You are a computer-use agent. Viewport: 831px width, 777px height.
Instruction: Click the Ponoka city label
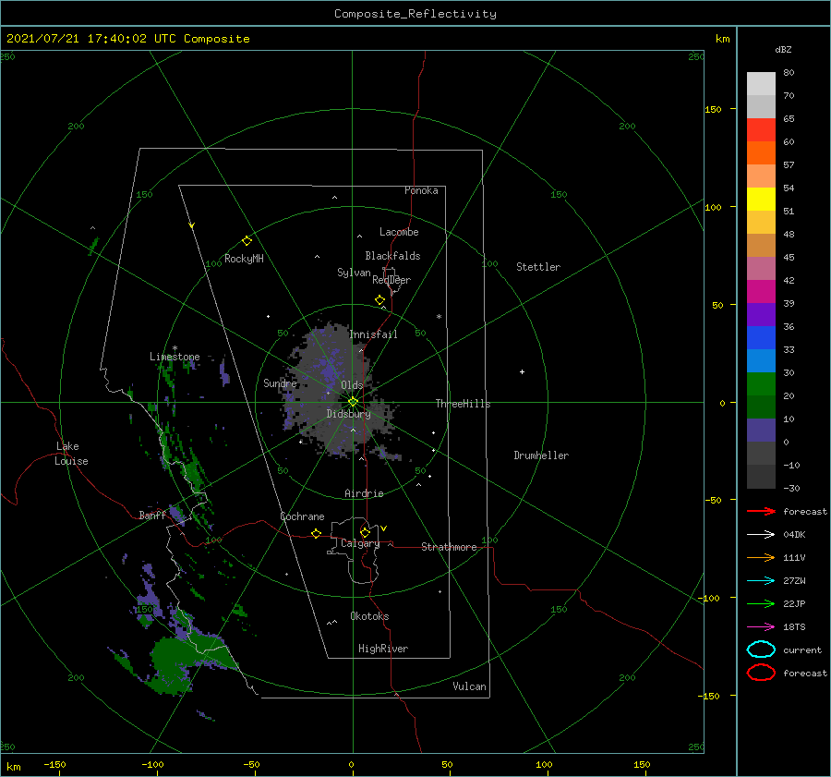[x=421, y=190]
